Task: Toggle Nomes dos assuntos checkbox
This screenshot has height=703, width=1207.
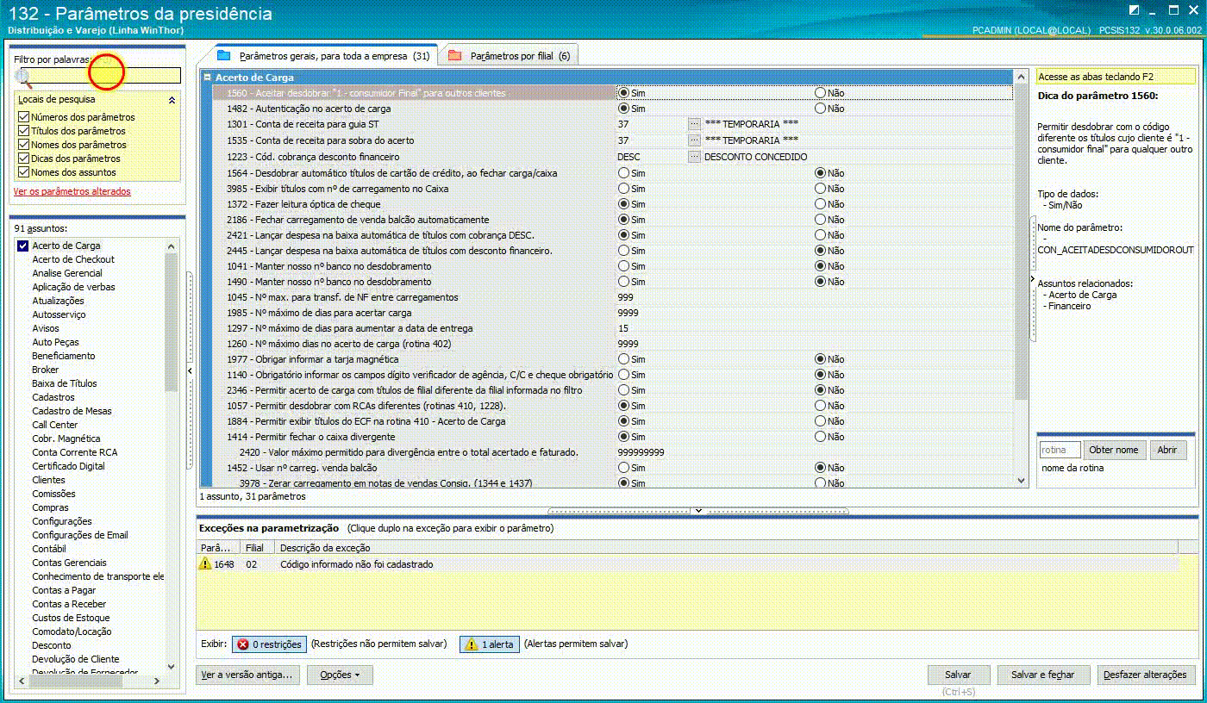Action: tap(23, 172)
